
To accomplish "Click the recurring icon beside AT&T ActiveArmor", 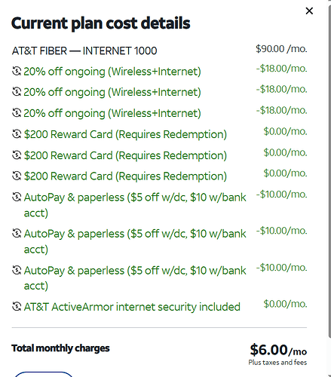I will [x=17, y=307].
